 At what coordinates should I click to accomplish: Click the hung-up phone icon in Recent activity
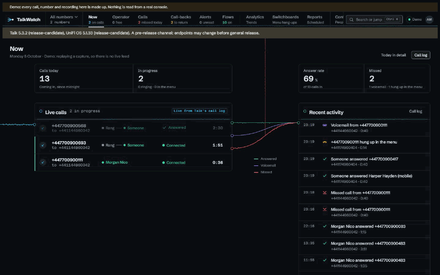pyautogui.click(x=324, y=142)
